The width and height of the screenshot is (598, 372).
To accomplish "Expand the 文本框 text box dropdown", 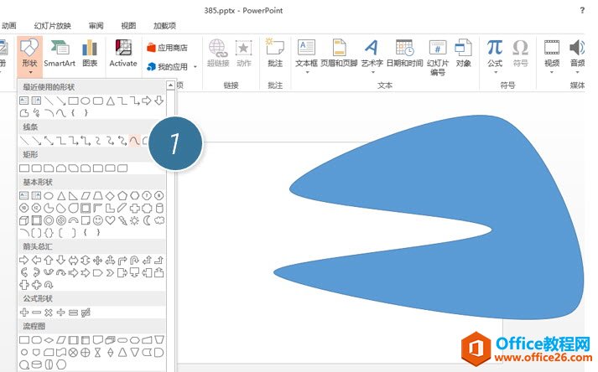I will click(x=307, y=72).
